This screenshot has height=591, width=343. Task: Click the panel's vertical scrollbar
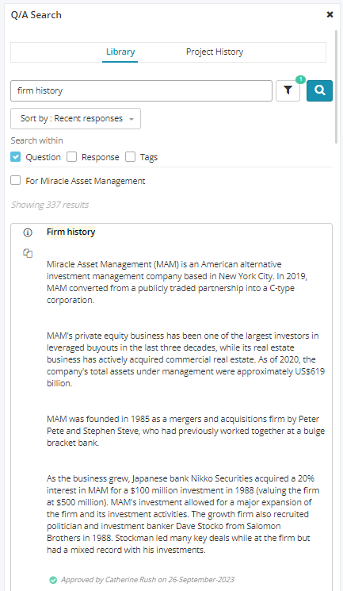click(x=337, y=86)
